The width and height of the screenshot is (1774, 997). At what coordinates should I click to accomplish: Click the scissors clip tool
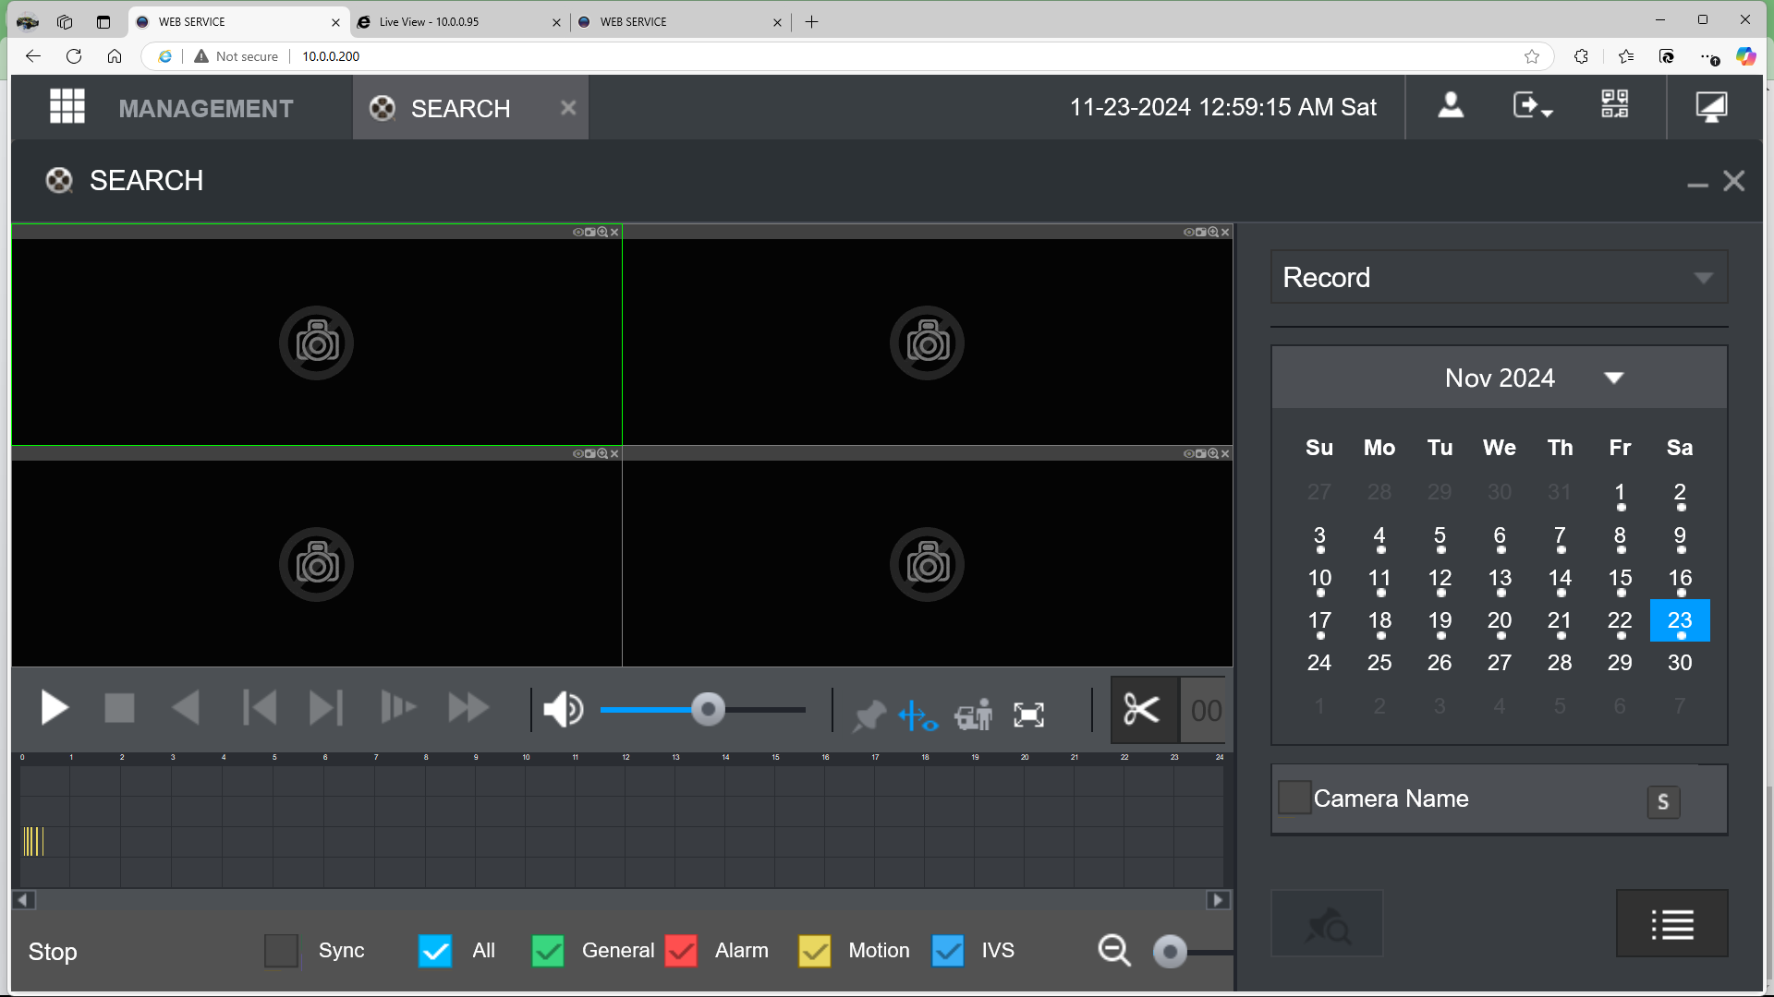pos(1142,710)
